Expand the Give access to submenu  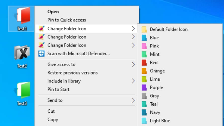coord(61,65)
